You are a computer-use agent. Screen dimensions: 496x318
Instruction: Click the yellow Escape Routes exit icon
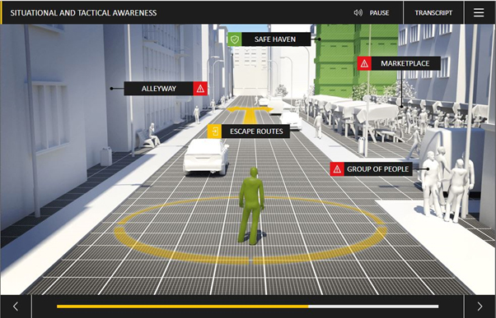click(x=214, y=131)
